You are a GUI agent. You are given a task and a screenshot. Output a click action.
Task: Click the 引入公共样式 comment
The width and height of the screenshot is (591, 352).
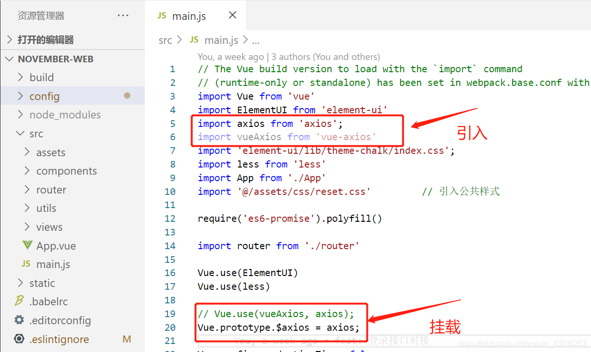461,192
